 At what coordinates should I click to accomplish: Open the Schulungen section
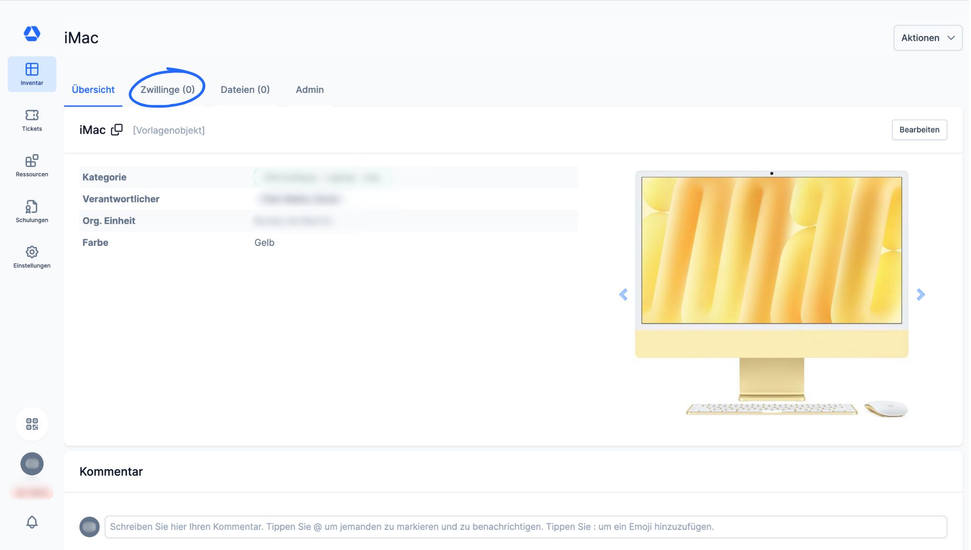click(x=32, y=211)
